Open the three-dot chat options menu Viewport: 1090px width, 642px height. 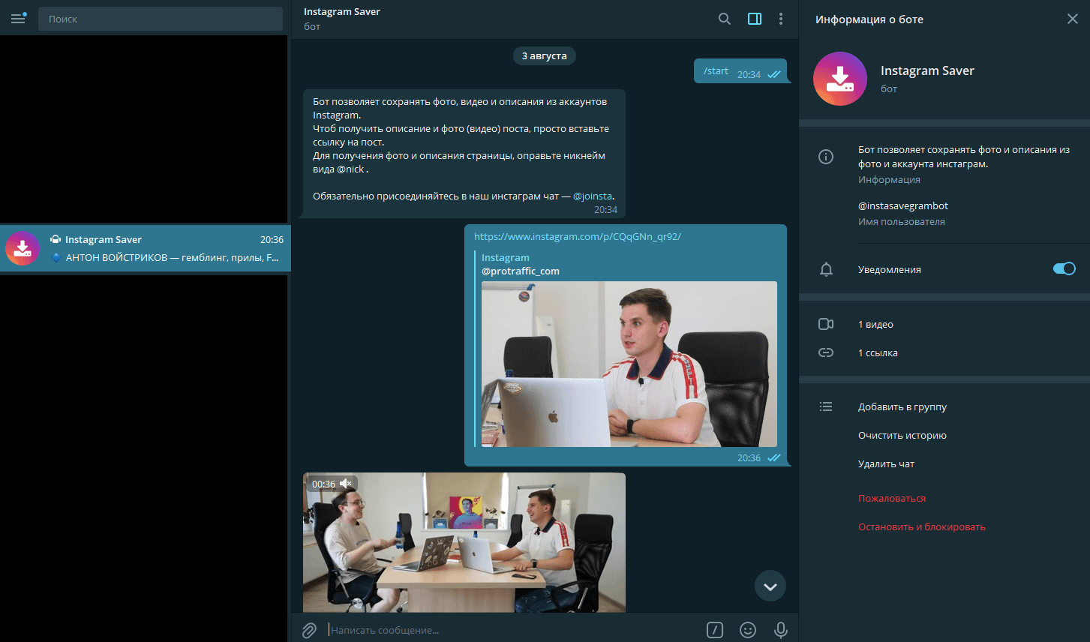pos(781,19)
